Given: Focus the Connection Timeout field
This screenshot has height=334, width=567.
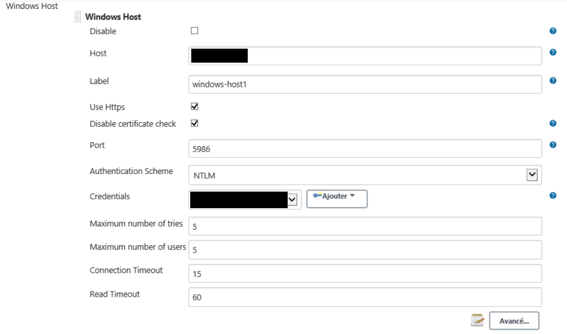Looking at the screenshot, I should pos(365,273).
